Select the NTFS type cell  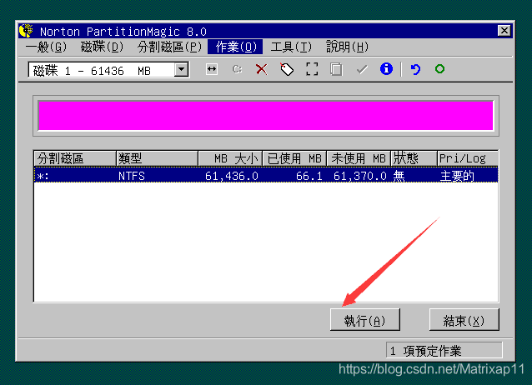pos(132,176)
